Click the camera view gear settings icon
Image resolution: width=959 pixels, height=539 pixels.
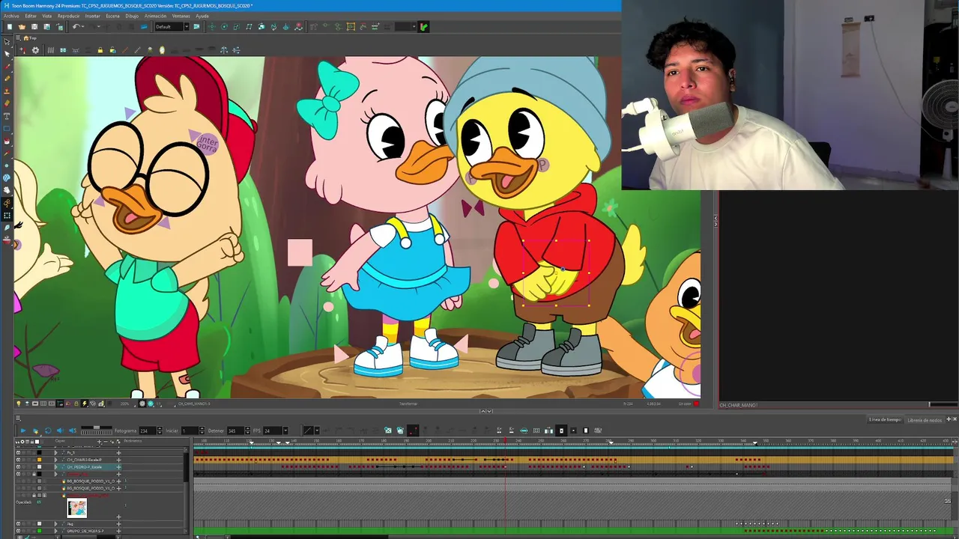[x=35, y=50]
